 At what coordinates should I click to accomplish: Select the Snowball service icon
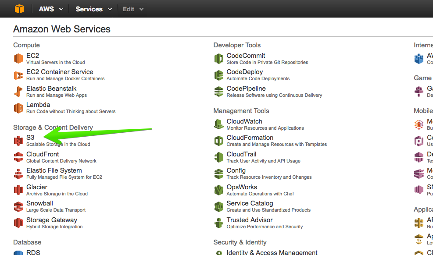point(18,206)
